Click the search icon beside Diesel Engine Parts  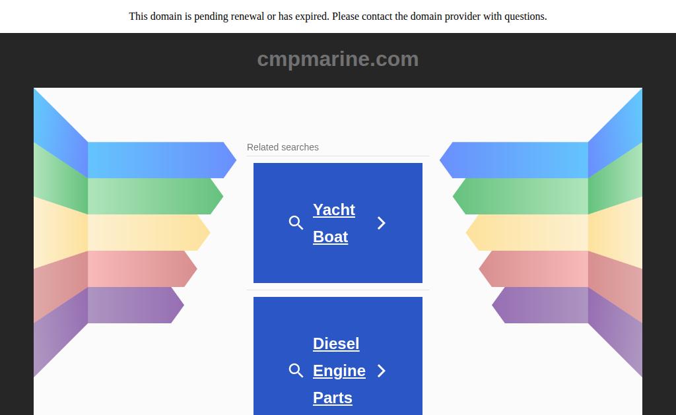296,371
